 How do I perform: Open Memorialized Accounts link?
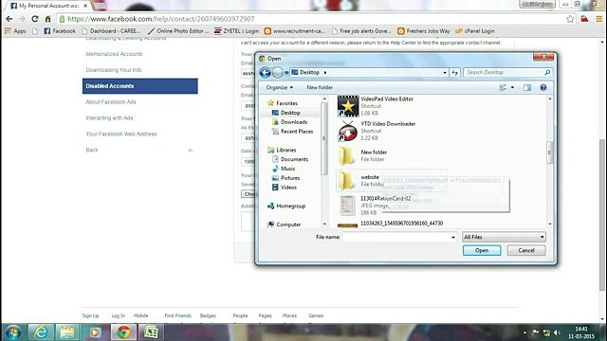point(114,54)
